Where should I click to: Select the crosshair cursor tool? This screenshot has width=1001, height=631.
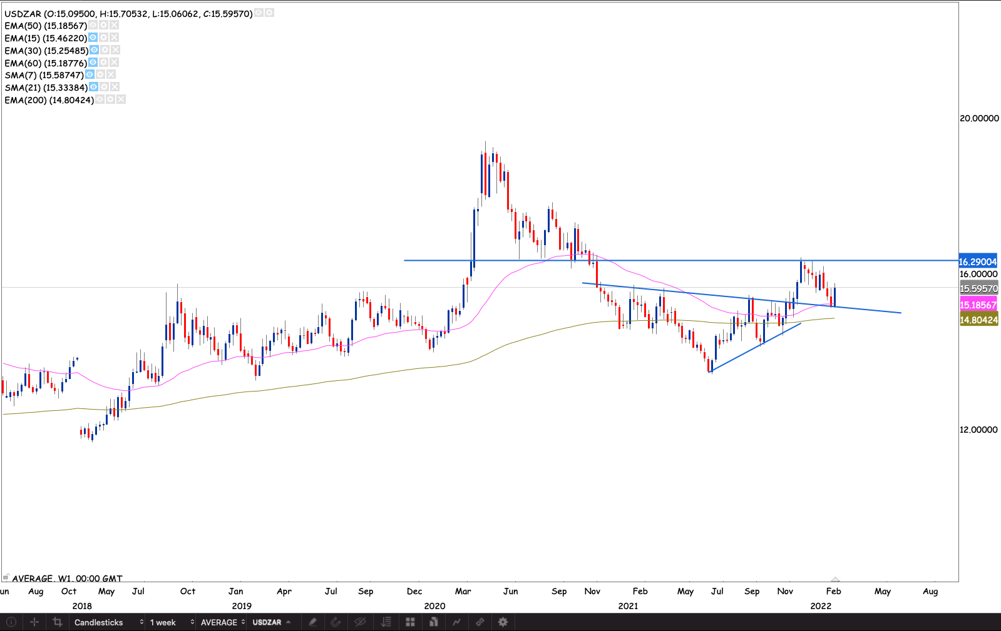pyautogui.click(x=34, y=622)
